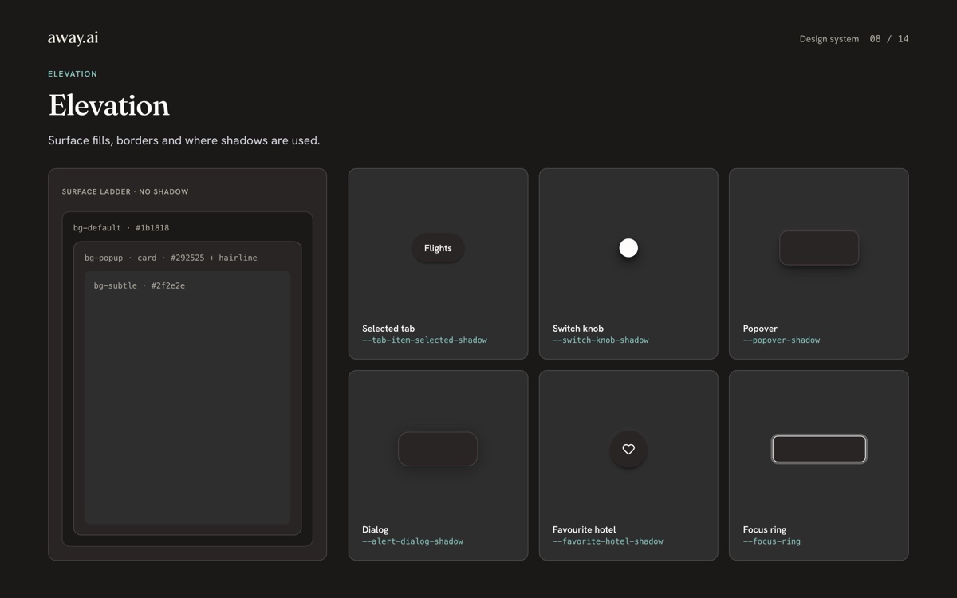Click the Dialog sample box
Image resolution: width=957 pixels, height=598 pixels.
tap(438, 449)
